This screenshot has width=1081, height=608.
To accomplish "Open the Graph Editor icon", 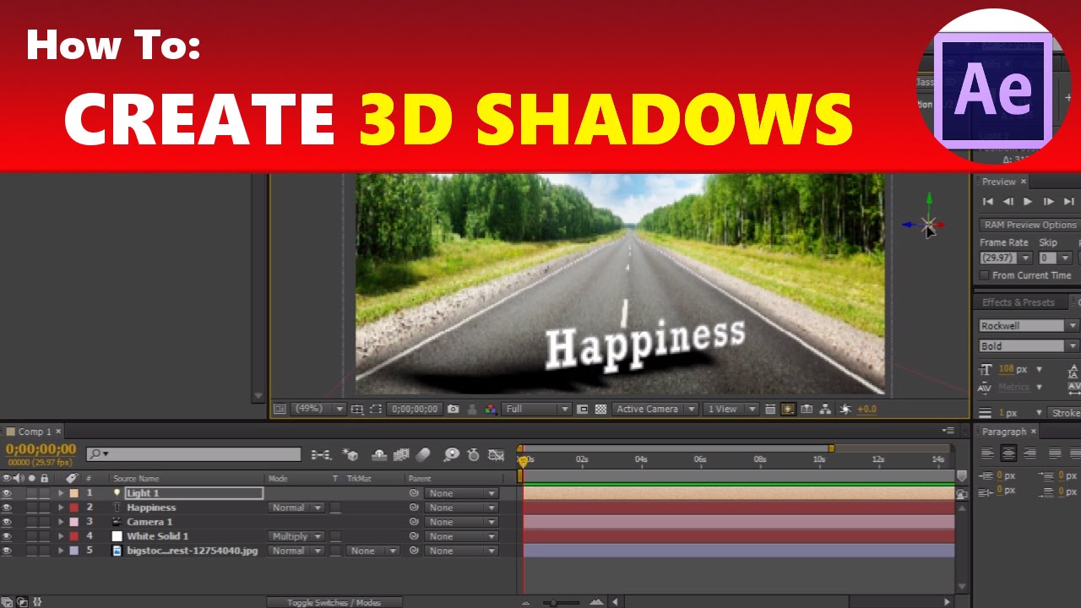I will click(496, 454).
